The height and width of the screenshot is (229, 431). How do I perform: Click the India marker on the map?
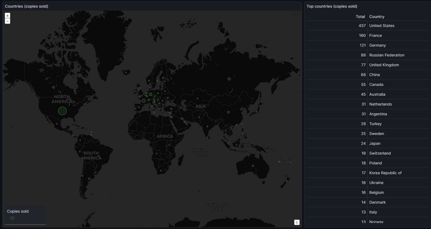click(207, 126)
